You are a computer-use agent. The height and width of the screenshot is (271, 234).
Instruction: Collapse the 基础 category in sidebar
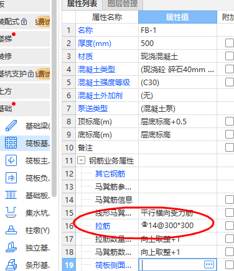(x=25, y=109)
